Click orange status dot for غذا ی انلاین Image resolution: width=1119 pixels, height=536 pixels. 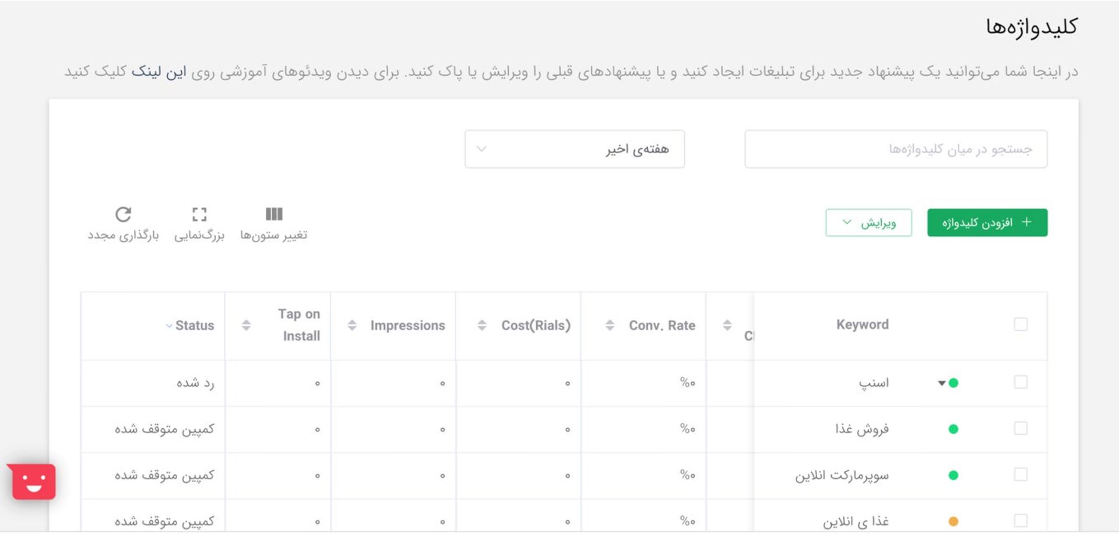(953, 521)
